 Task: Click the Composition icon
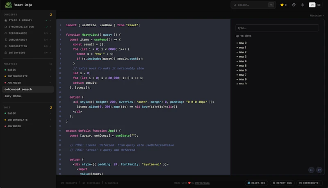pyautogui.click(x=6, y=46)
